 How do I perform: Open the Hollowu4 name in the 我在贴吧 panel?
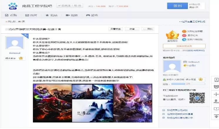193,62
